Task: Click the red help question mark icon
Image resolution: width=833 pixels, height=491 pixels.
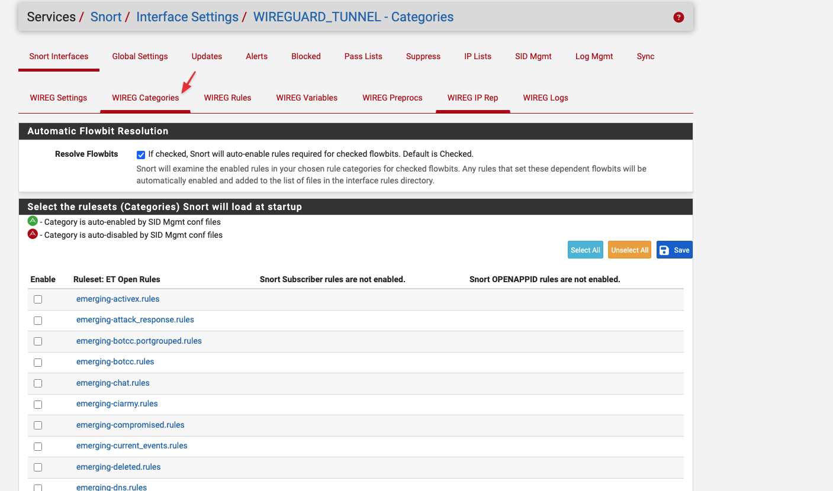Action: (678, 18)
